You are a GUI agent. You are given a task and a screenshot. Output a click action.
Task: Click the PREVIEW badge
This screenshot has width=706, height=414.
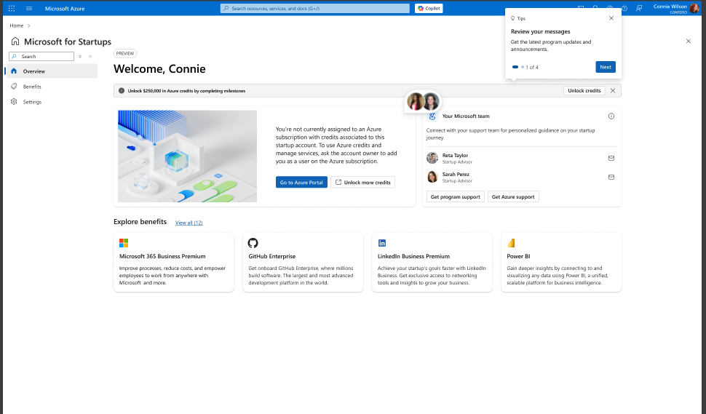click(x=124, y=53)
